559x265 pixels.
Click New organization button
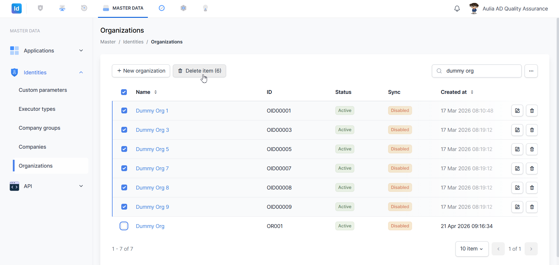141,71
